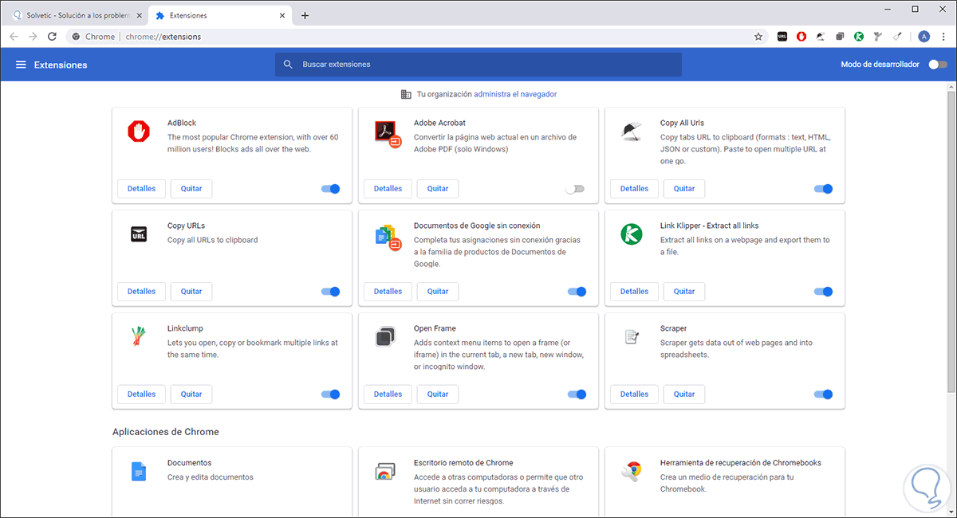Open Detalles for Linkclump
Viewport: 957px width, 518px height.
[x=141, y=394]
